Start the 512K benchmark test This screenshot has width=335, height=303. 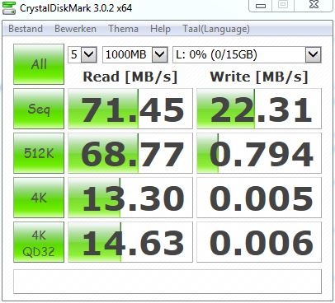[39, 153]
